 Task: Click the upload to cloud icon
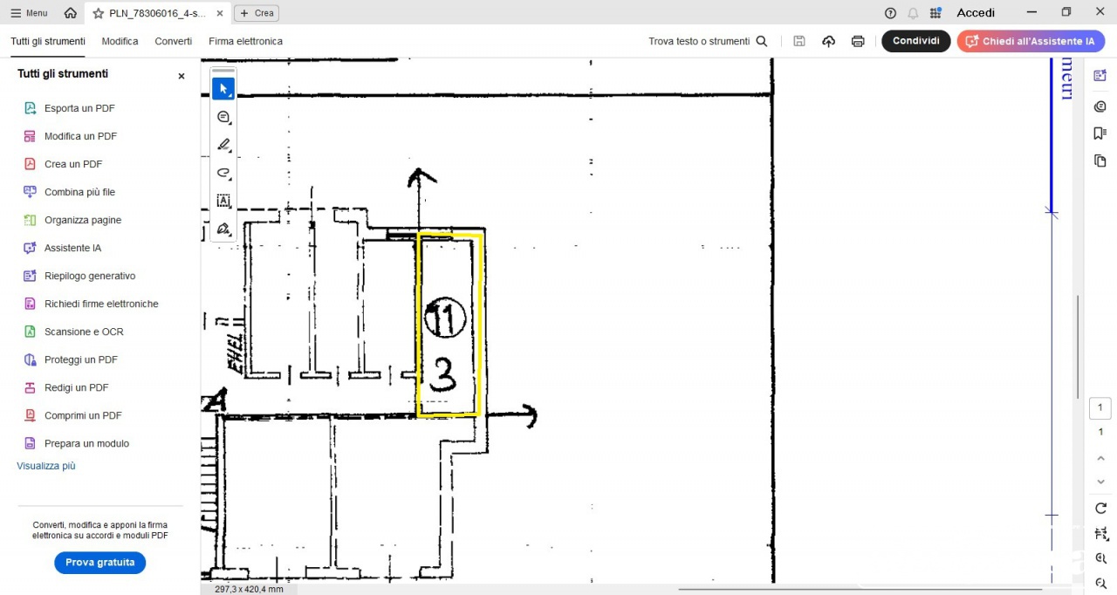(828, 41)
